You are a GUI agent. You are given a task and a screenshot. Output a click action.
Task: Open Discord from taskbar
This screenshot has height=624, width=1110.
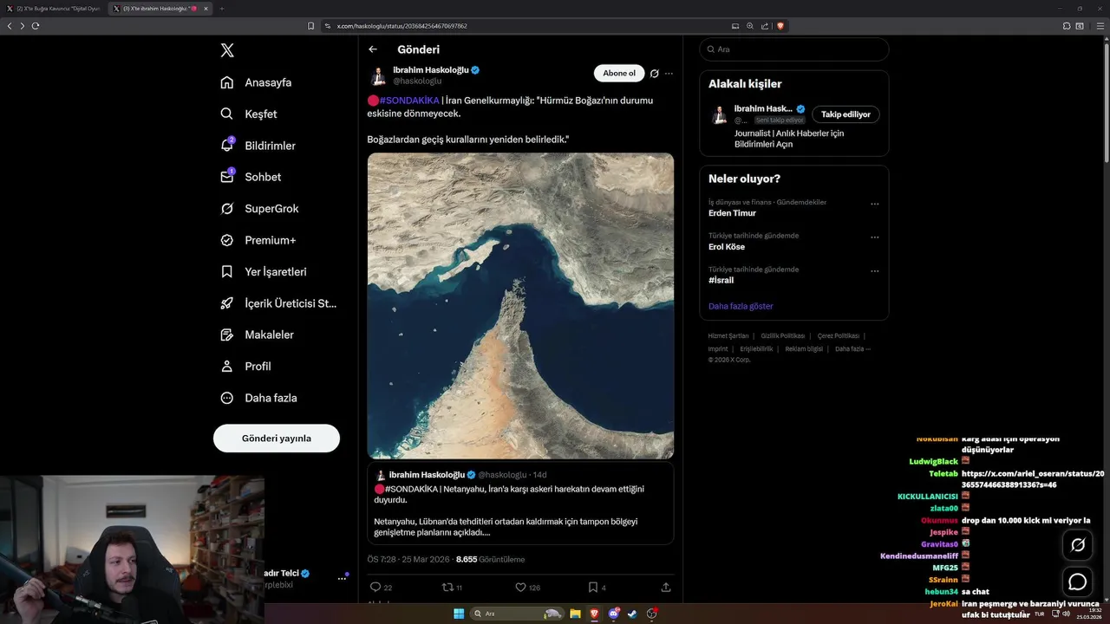[614, 614]
